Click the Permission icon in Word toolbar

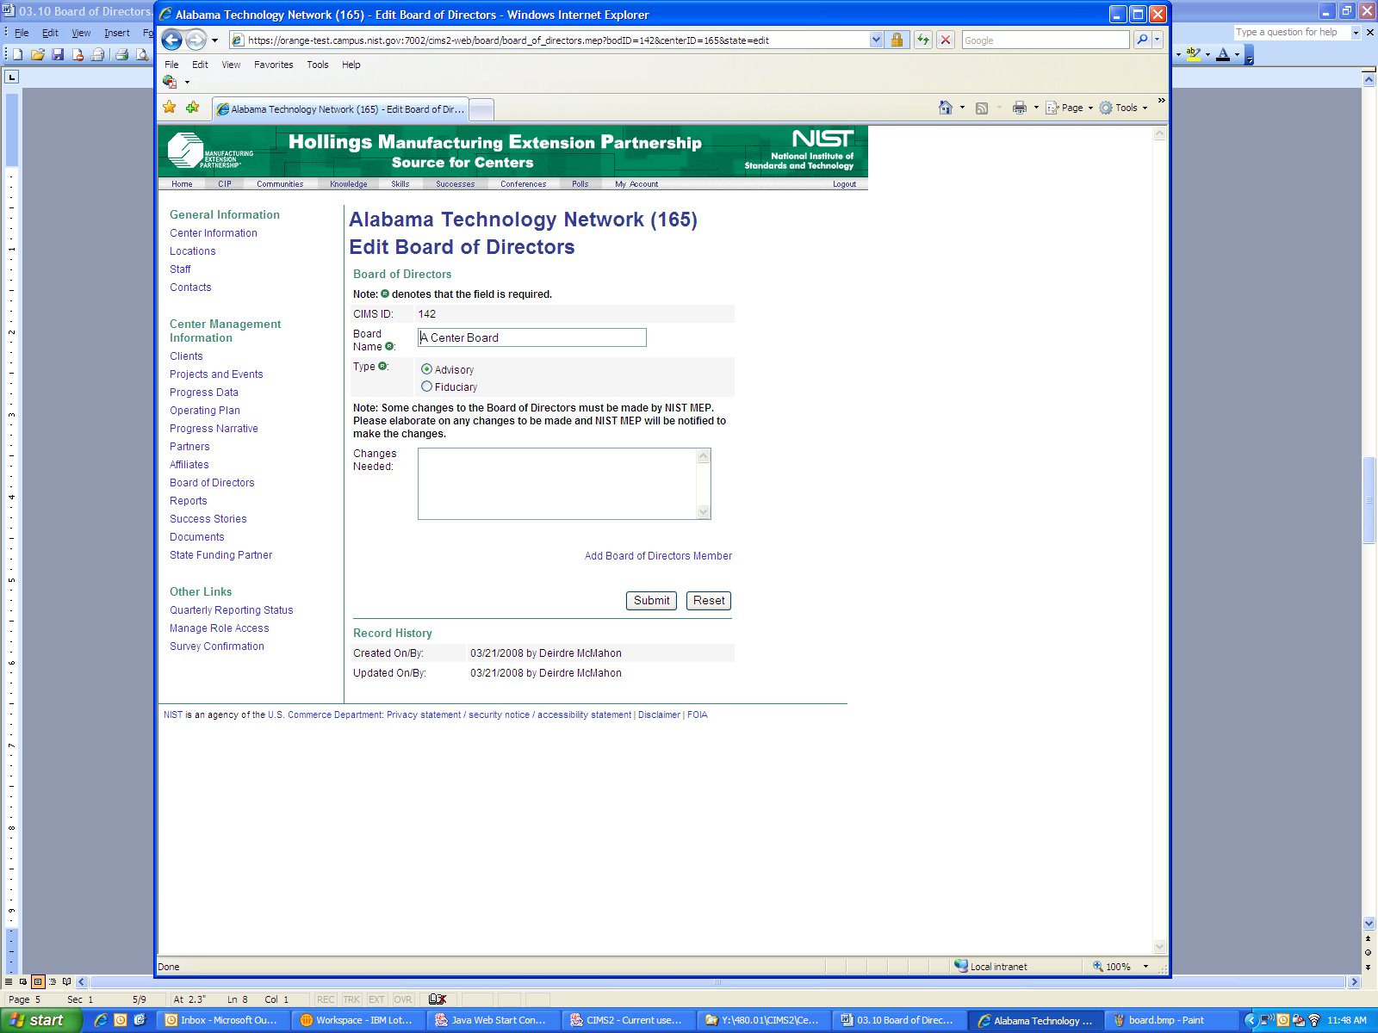78,54
